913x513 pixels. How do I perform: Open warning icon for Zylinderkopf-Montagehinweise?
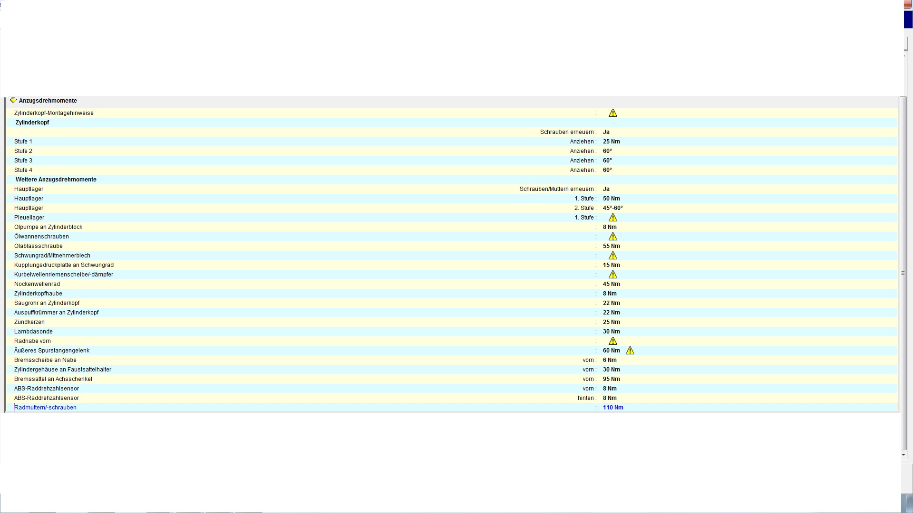point(612,113)
